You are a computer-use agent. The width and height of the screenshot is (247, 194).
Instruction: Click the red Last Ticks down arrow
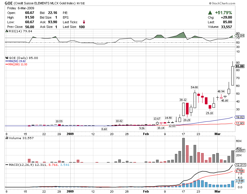84,22
